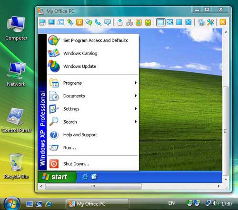Open Network desktop icon
Viewport: 238px width, 210px height.
pyautogui.click(x=16, y=75)
